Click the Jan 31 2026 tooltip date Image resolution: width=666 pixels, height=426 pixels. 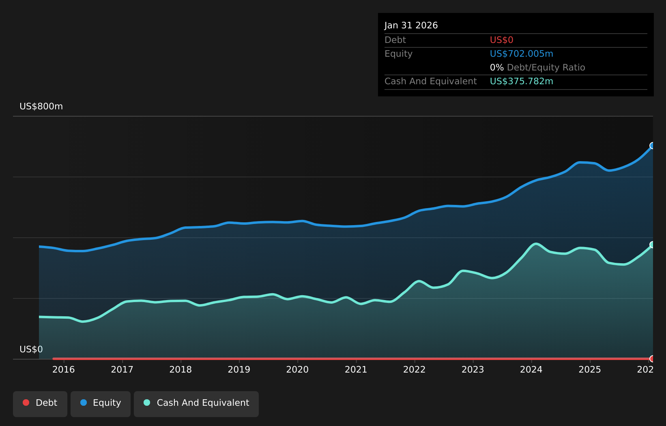pos(411,26)
